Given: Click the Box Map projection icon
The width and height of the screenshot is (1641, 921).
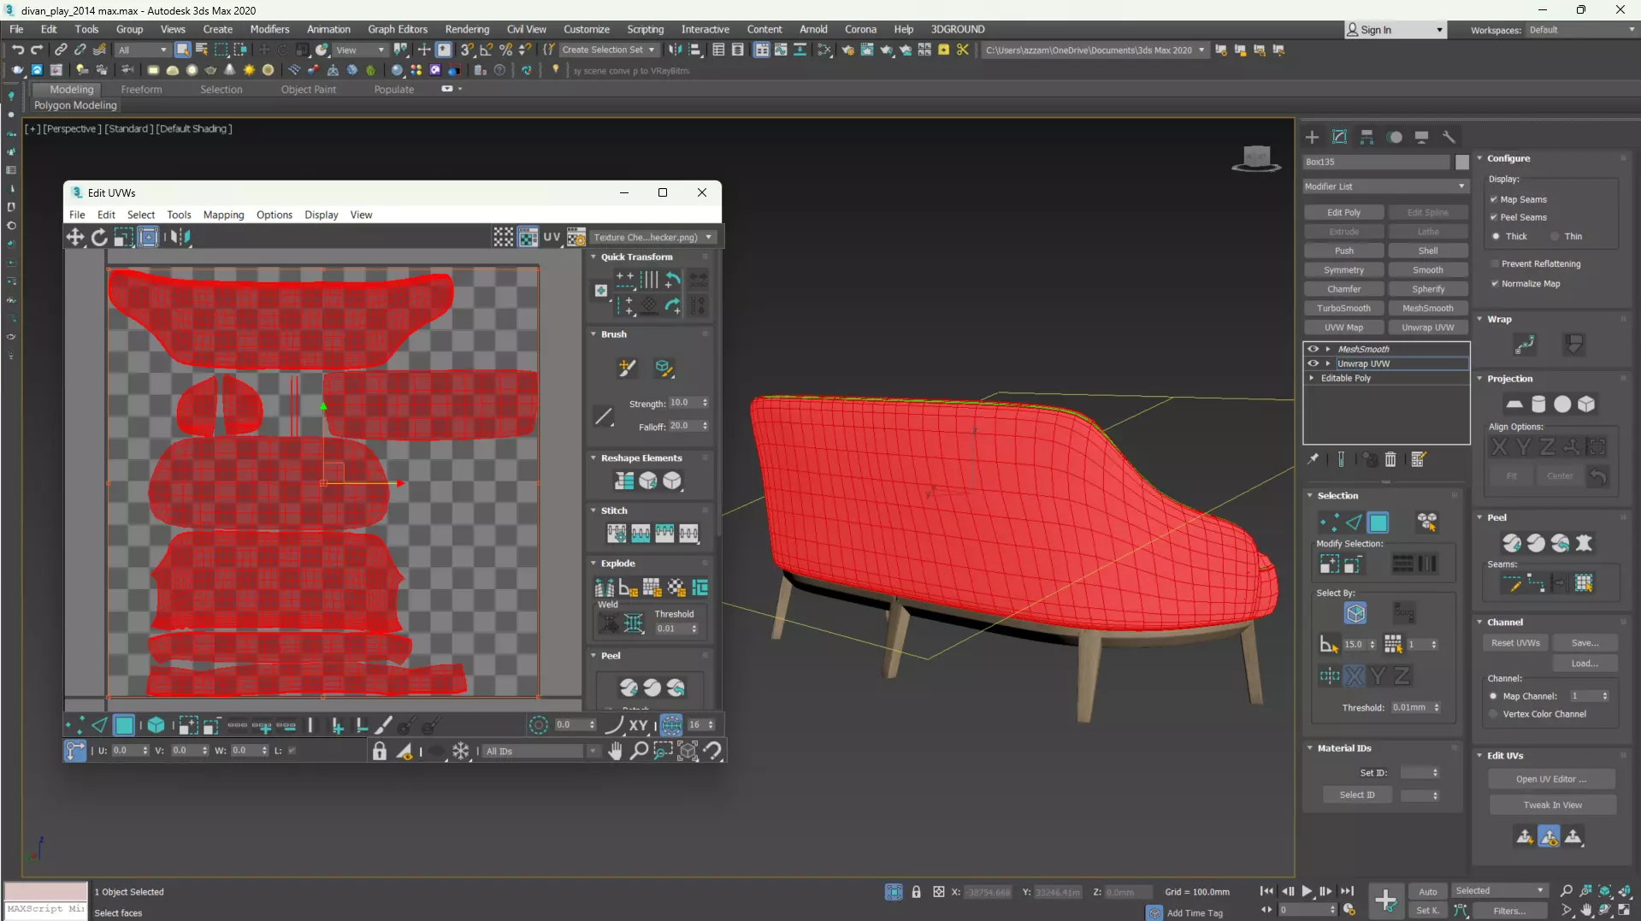Looking at the screenshot, I should click(1586, 404).
